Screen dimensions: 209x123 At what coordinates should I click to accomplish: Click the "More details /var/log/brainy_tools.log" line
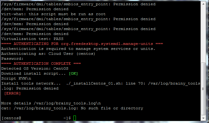[51, 103]
